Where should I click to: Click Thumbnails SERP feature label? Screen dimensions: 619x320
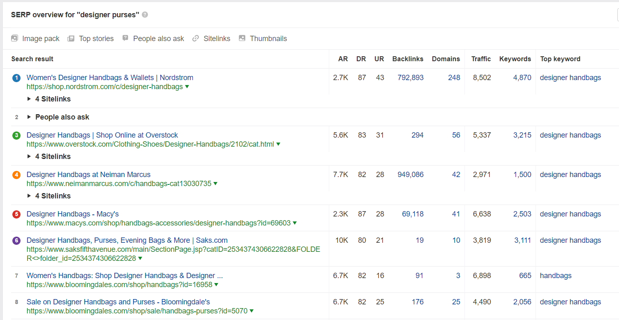pos(268,39)
